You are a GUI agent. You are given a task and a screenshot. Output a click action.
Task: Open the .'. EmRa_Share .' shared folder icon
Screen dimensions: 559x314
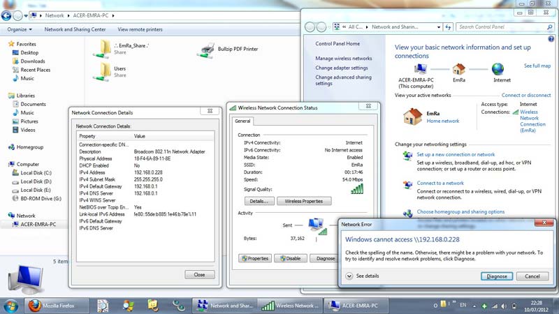(102, 49)
